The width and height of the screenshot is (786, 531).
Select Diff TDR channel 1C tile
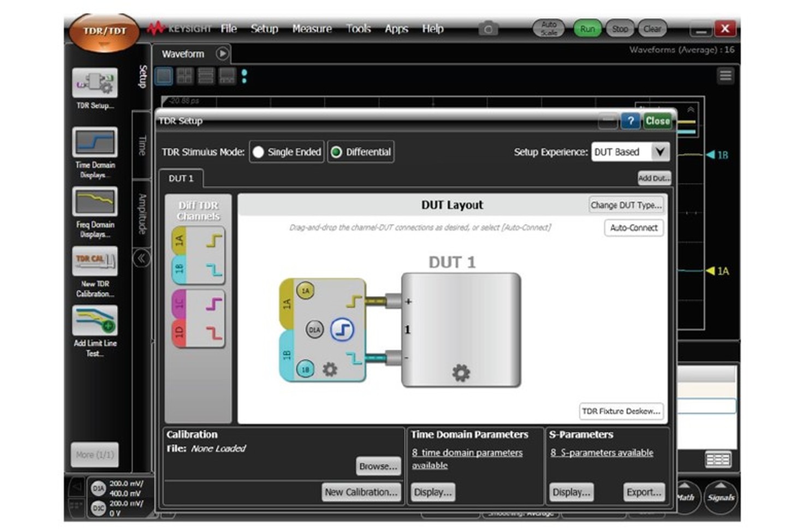coord(198,304)
